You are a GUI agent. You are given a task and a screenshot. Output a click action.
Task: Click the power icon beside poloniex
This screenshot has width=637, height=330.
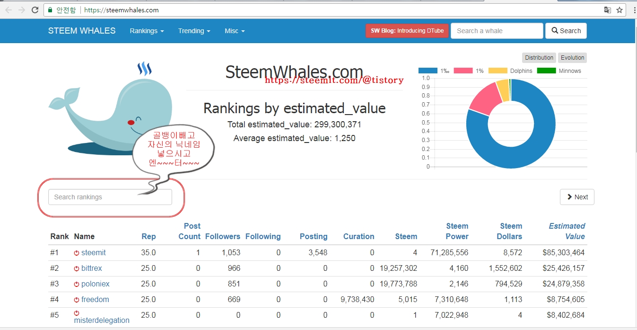click(x=77, y=284)
